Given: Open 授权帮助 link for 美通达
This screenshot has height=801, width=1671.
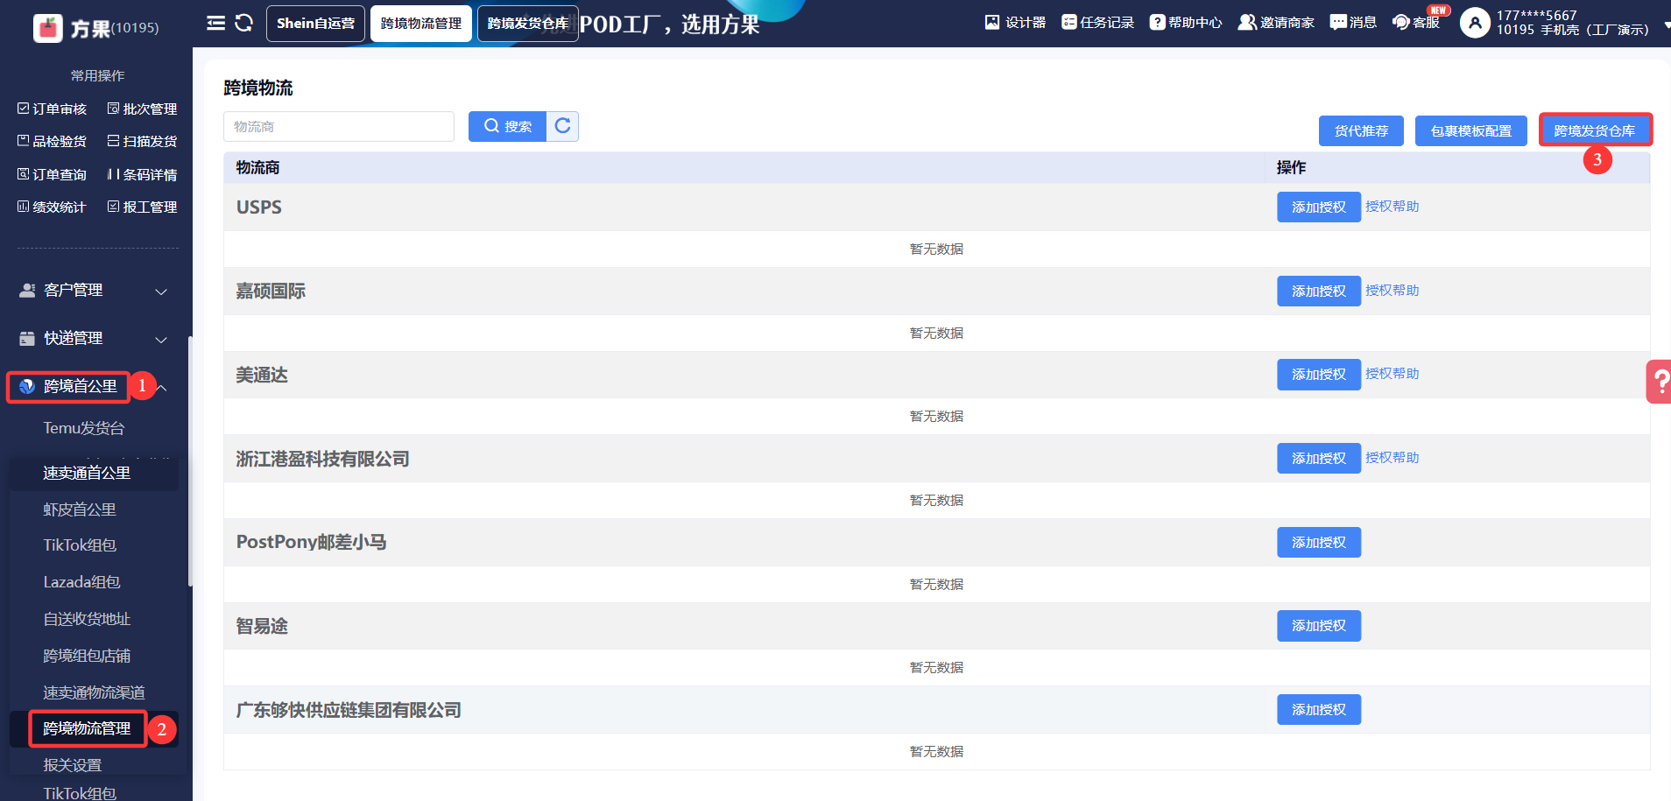Looking at the screenshot, I should (1392, 373).
